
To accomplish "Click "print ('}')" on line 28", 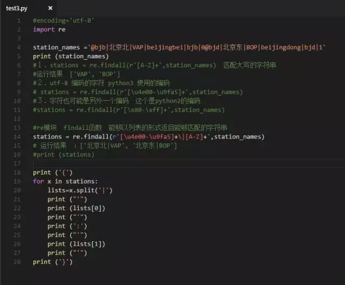I will [53, 262].
